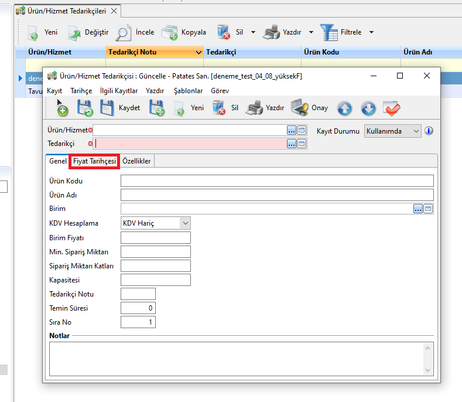Viewport: 462px width, 402px height.
Task: Click the Kaydet save icon in dialog toolbar
Action: click(108, 108)
